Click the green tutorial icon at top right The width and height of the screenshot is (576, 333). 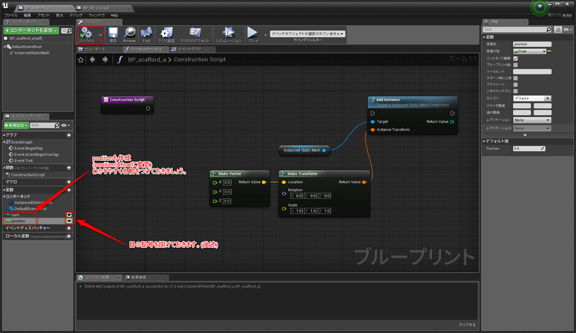(539, 7)
